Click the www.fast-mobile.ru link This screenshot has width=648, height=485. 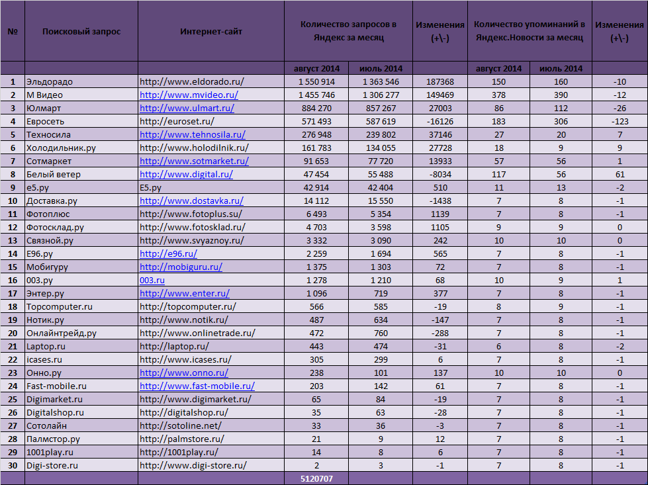(x=197, y=386)
